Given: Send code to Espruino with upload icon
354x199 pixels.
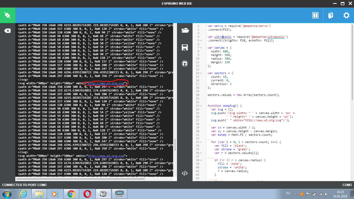Looking at the screenshot, I should (185, 63).
